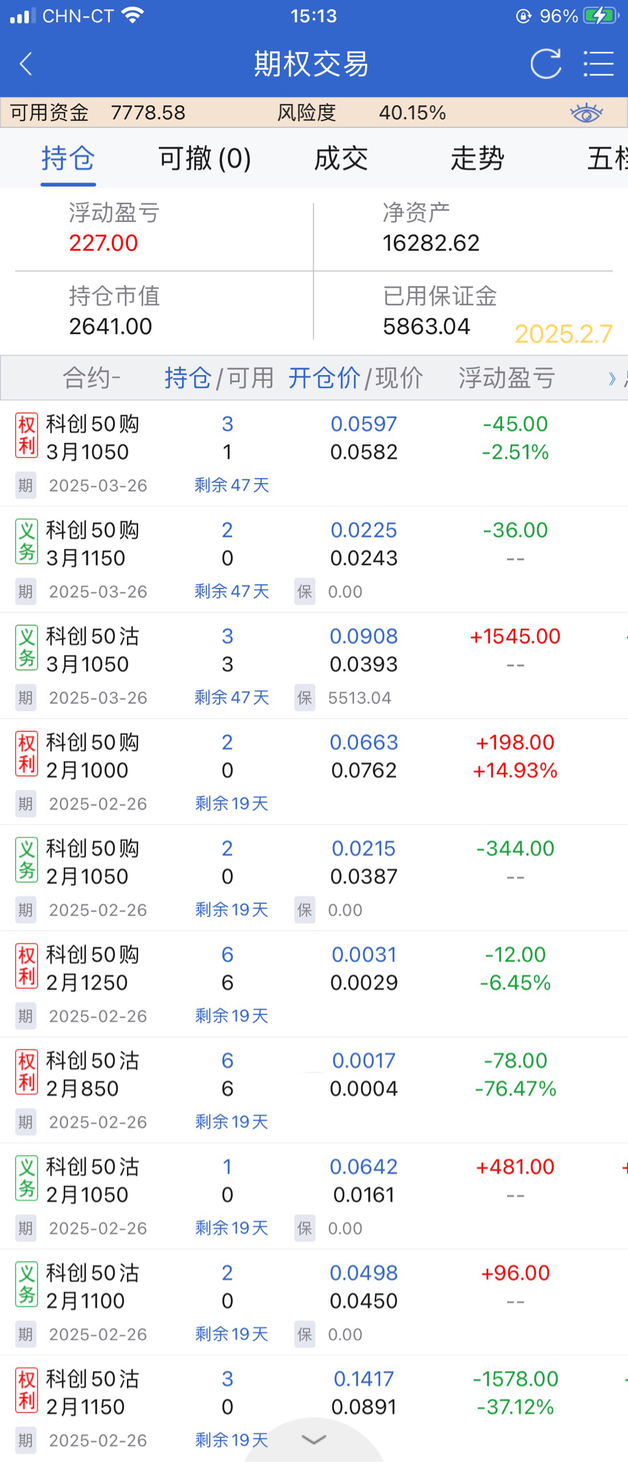
Task: Tap the back arrow icon
Action: click(x=26, y=64)
